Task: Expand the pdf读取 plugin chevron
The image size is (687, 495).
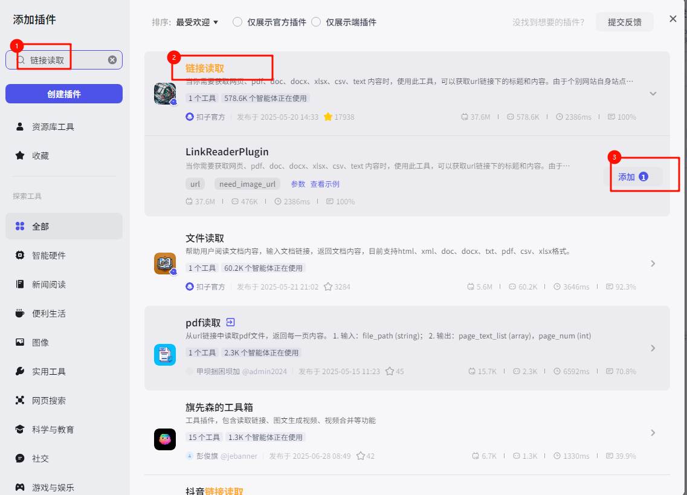Action: [x=653, y=348]
